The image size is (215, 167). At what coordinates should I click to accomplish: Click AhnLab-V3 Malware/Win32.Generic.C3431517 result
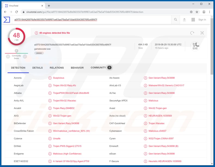[x=166, y=85]
